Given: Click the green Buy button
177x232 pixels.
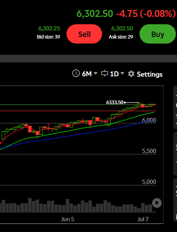Looking at the screenshot, I should point(158,34).
